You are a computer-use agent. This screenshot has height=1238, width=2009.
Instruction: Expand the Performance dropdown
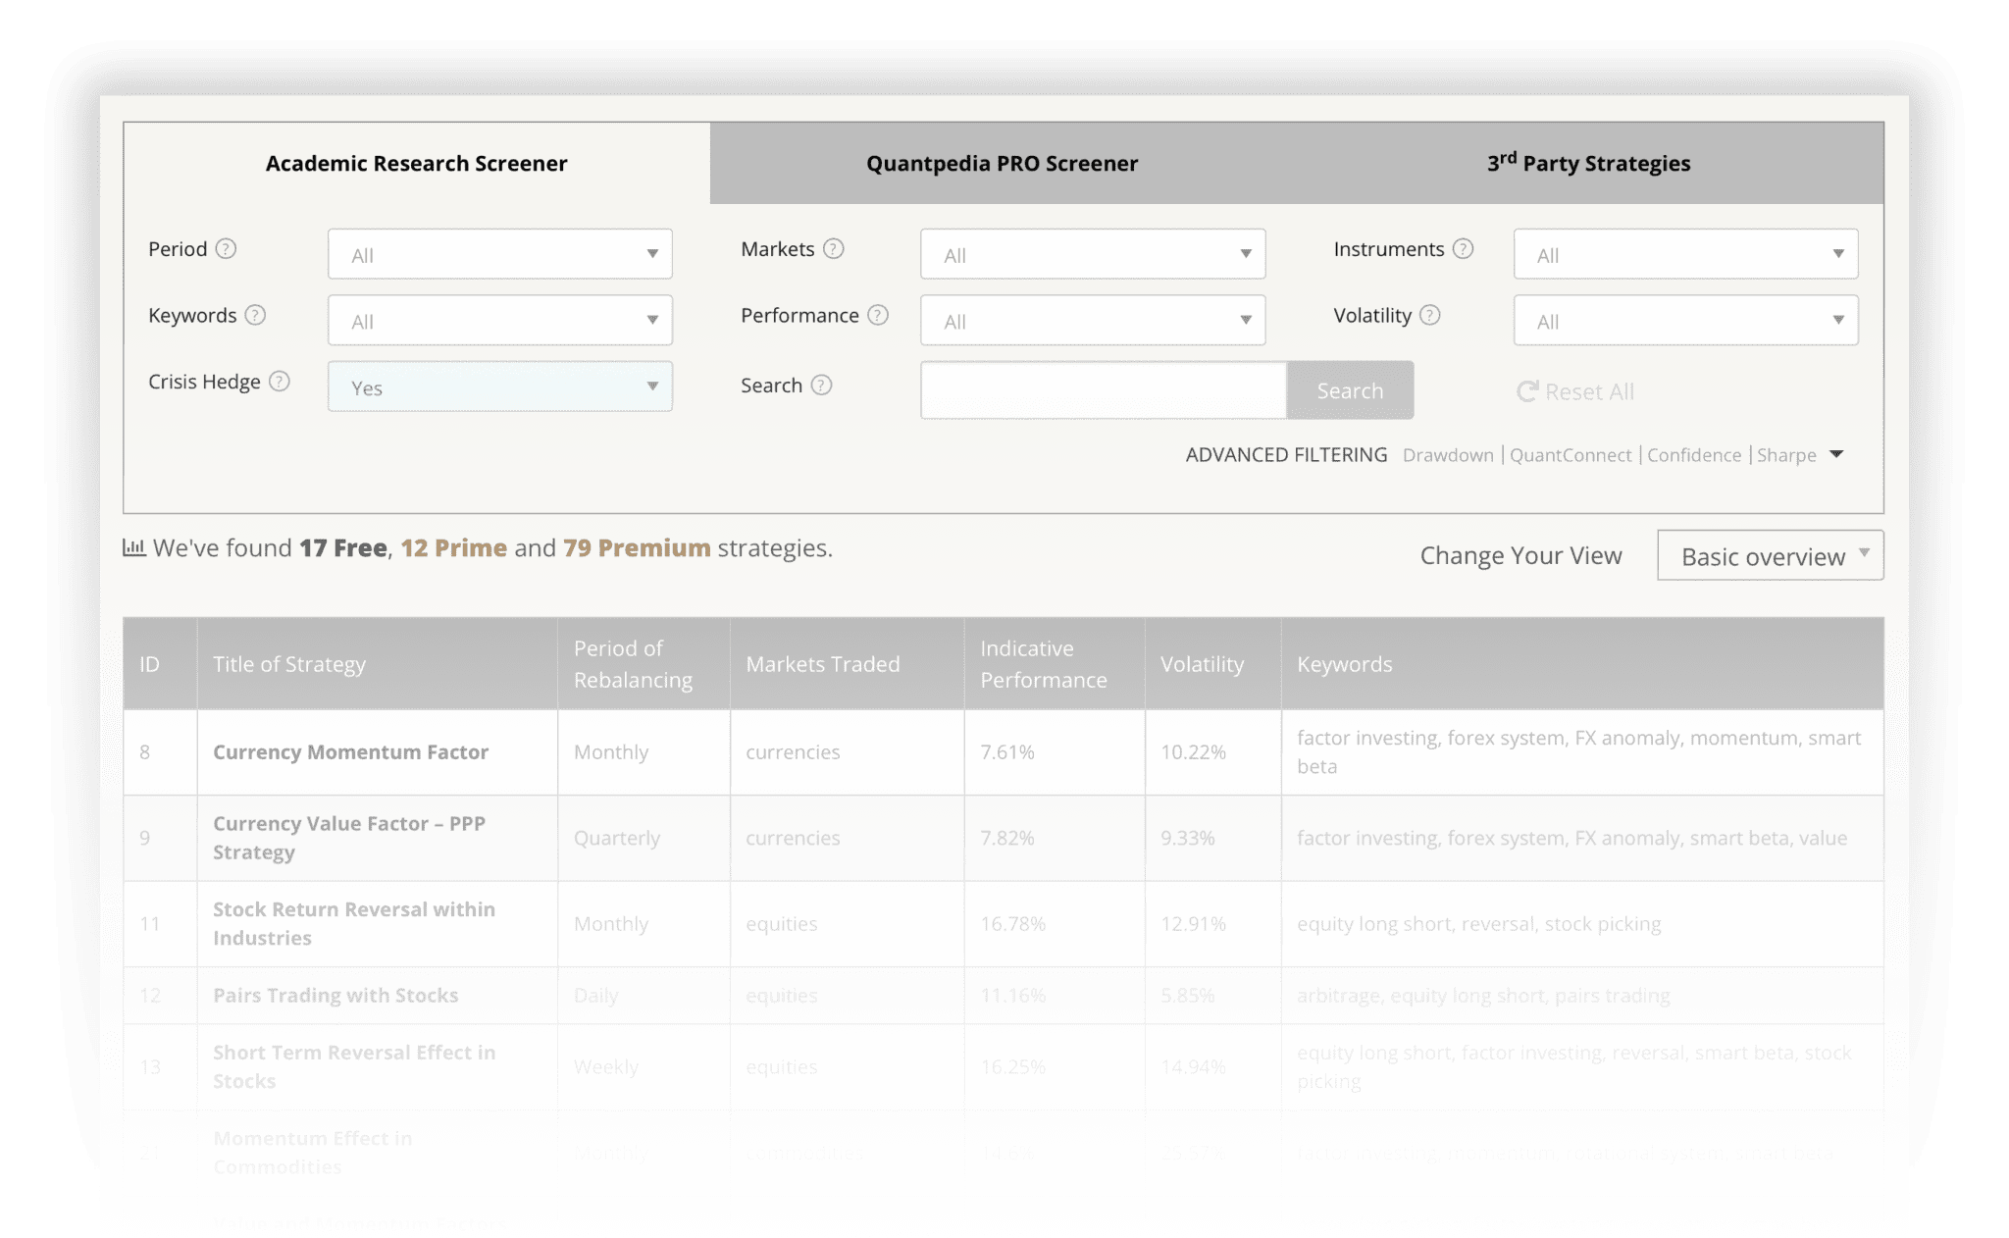click(x=1093, y=320)
